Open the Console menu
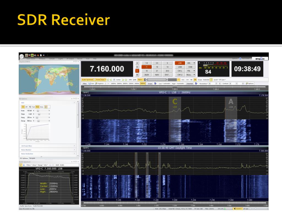This screenshot has width=282, height=212. click(51, 59)
